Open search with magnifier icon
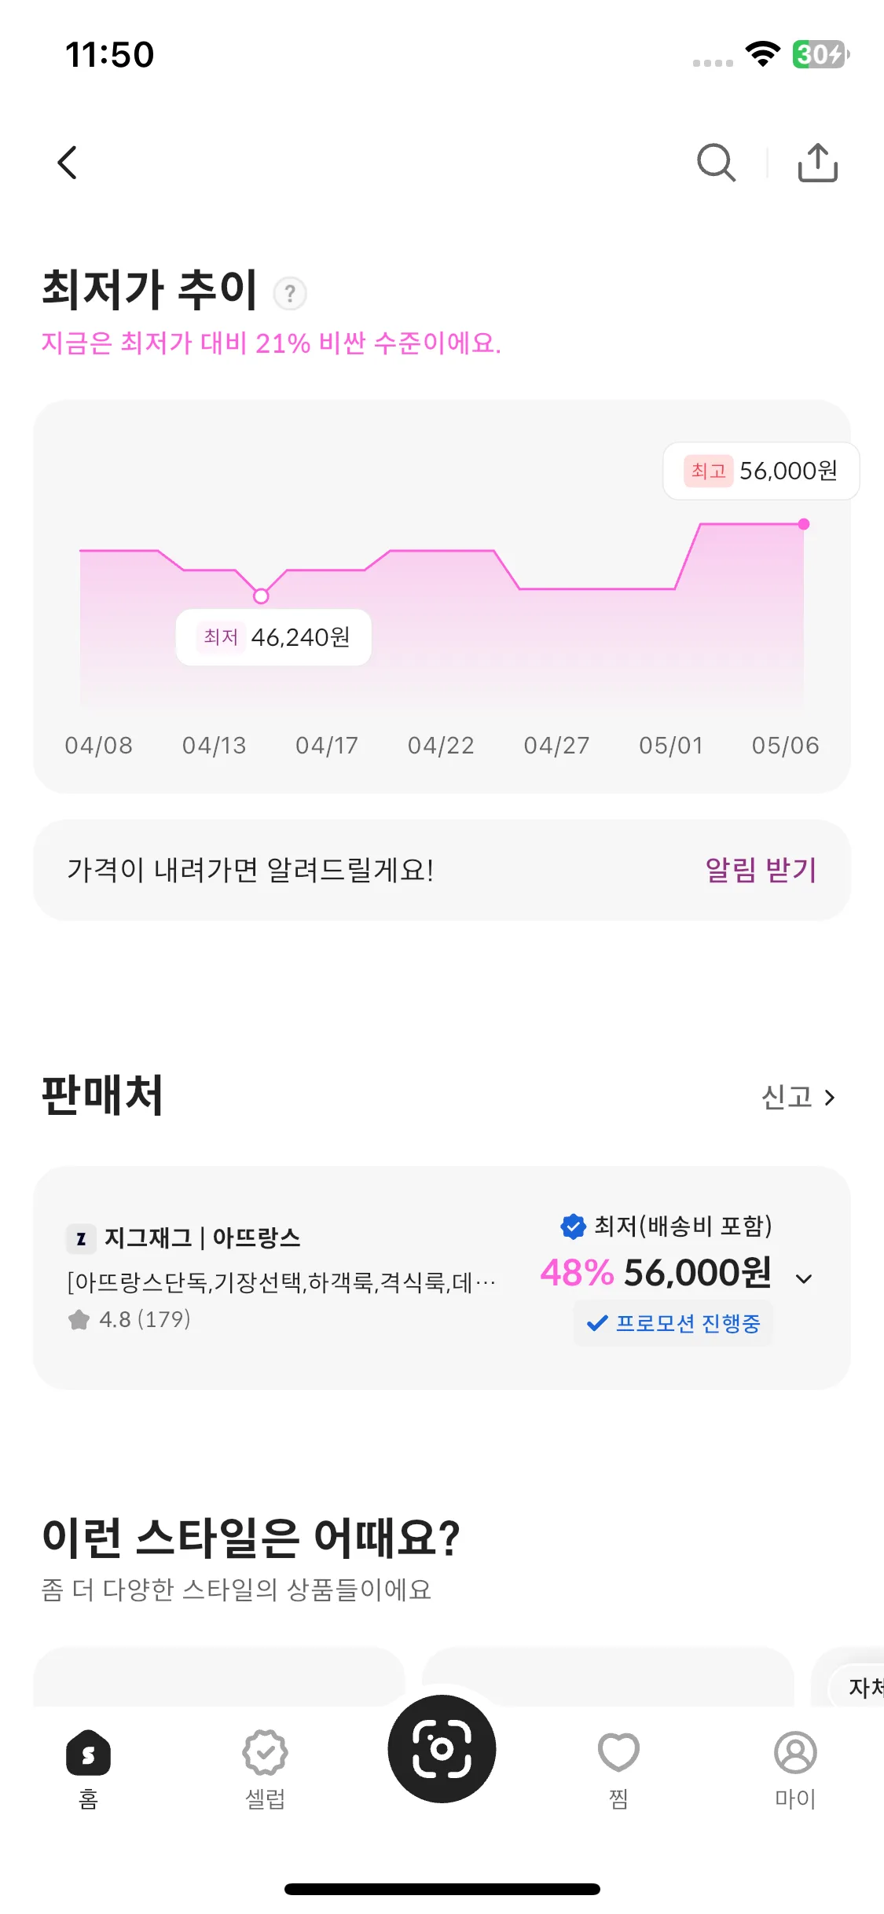The width and height of the screenshot is (884, 1914). (716, 163)
